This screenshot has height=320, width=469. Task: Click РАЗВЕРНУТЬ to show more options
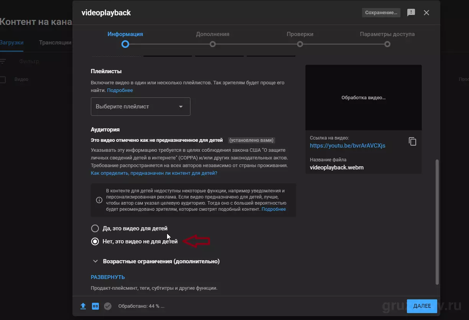[x=108, y=277]
